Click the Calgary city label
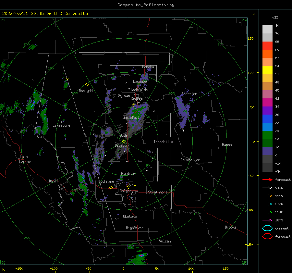 click(x=127, y=191)
